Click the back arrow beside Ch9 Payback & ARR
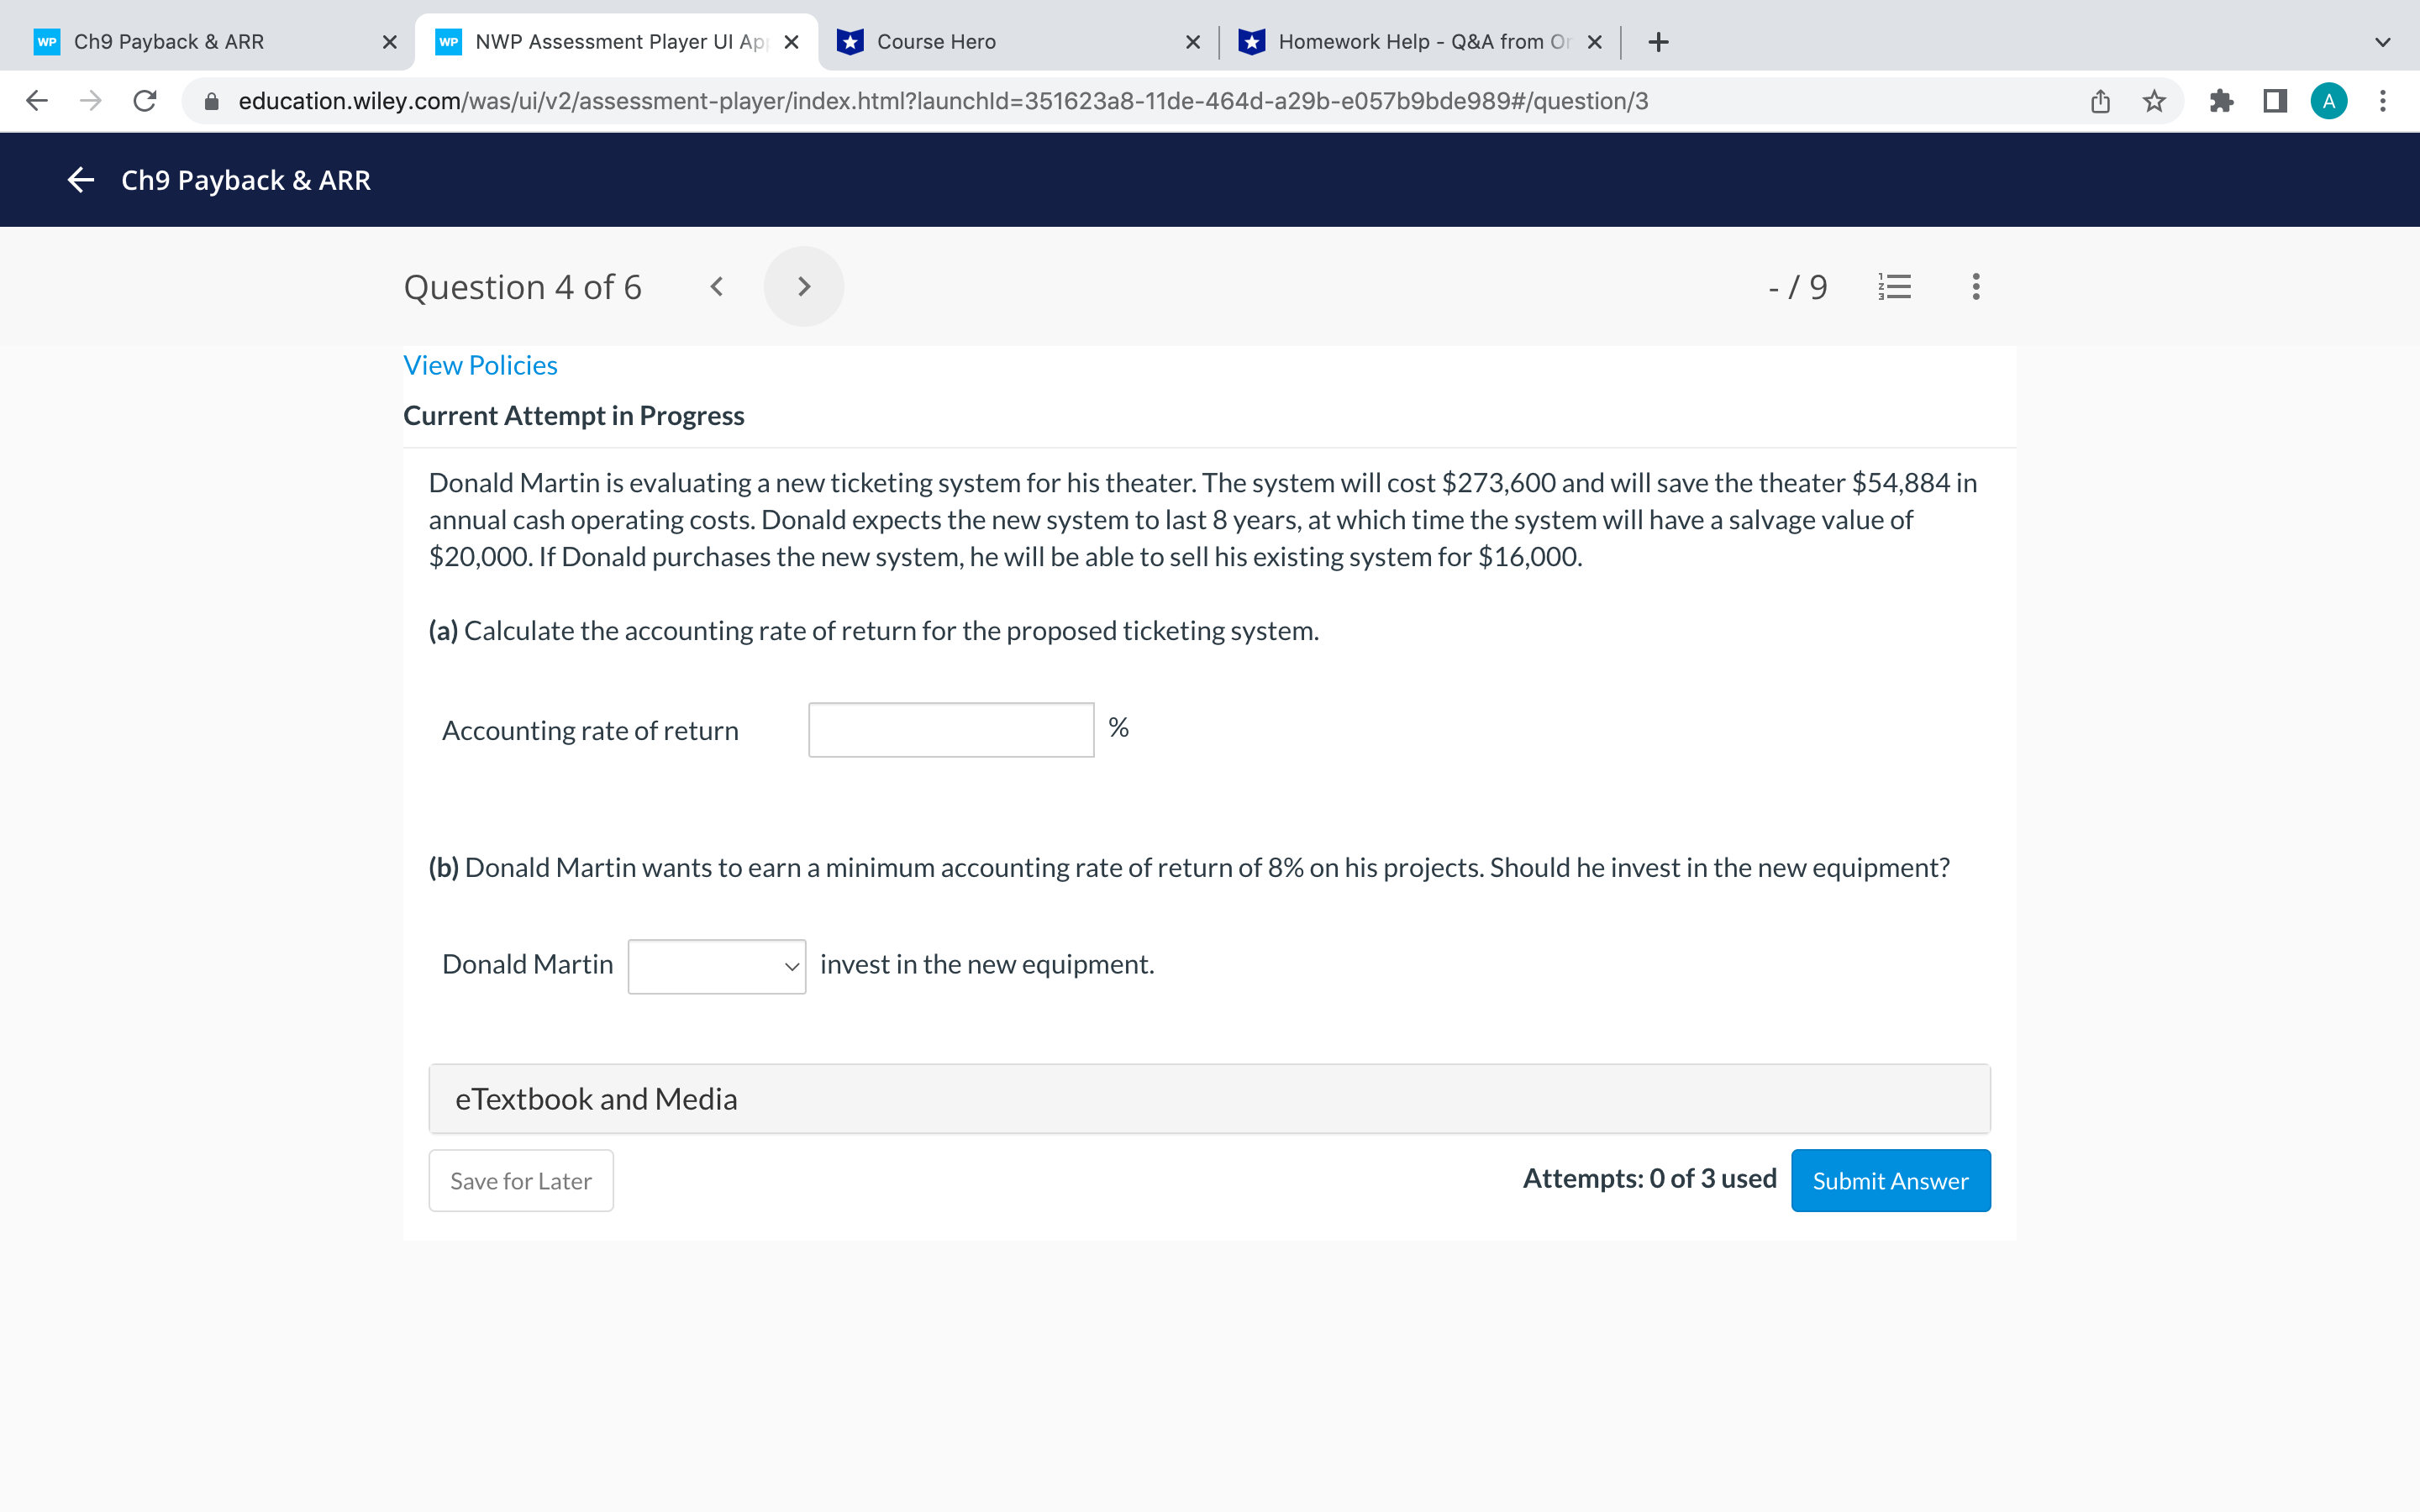Viewport: 2420px width, 1512px height. [x=80, y=180]
